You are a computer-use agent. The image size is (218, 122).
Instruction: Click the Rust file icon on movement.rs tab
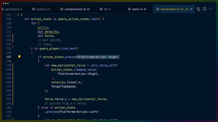tap(158, 9)
